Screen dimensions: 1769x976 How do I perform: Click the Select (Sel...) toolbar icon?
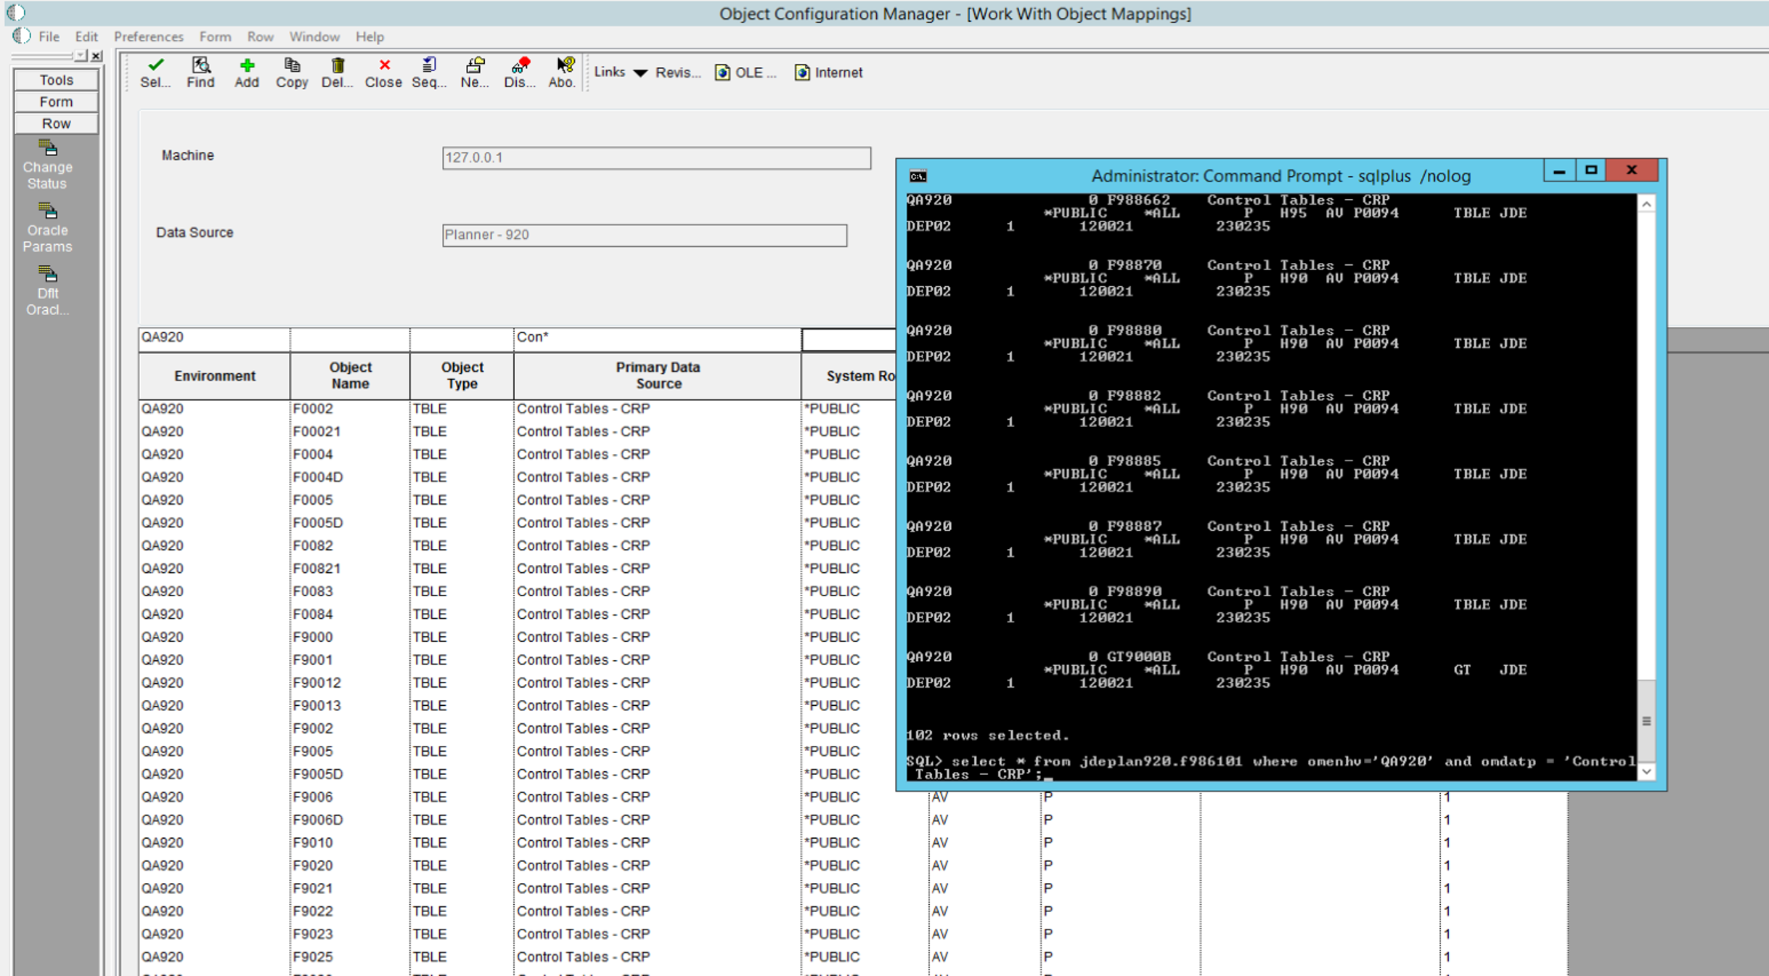point(154,72)
